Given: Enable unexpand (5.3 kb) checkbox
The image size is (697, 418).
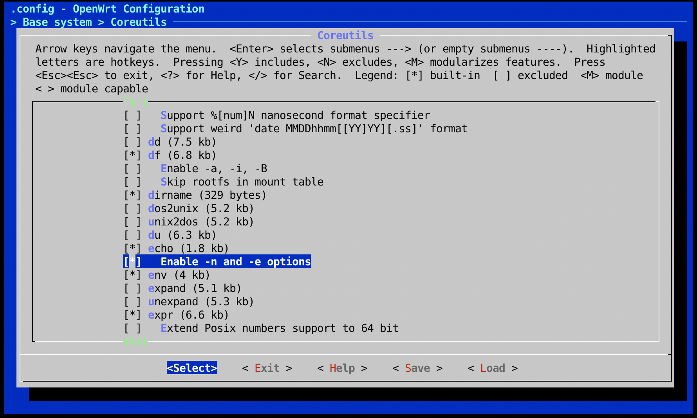Looking at the screenshot, I should (x=132, y=302).
